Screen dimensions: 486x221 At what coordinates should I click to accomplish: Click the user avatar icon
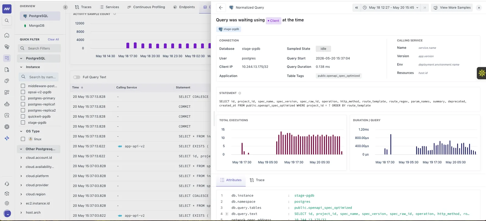(7, 213)
